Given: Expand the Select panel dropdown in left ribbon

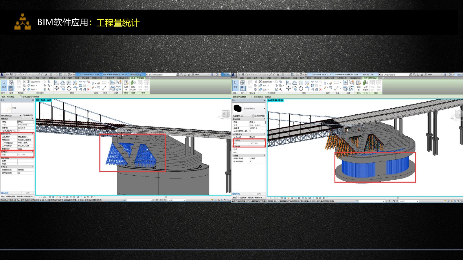Looking at the screenshot, I should click(3, 93).
